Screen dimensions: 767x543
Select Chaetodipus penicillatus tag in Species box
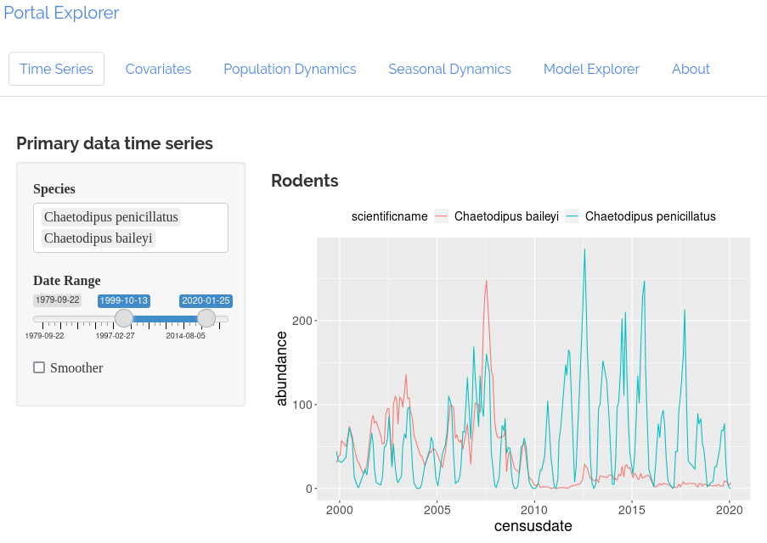pos(111,217)
